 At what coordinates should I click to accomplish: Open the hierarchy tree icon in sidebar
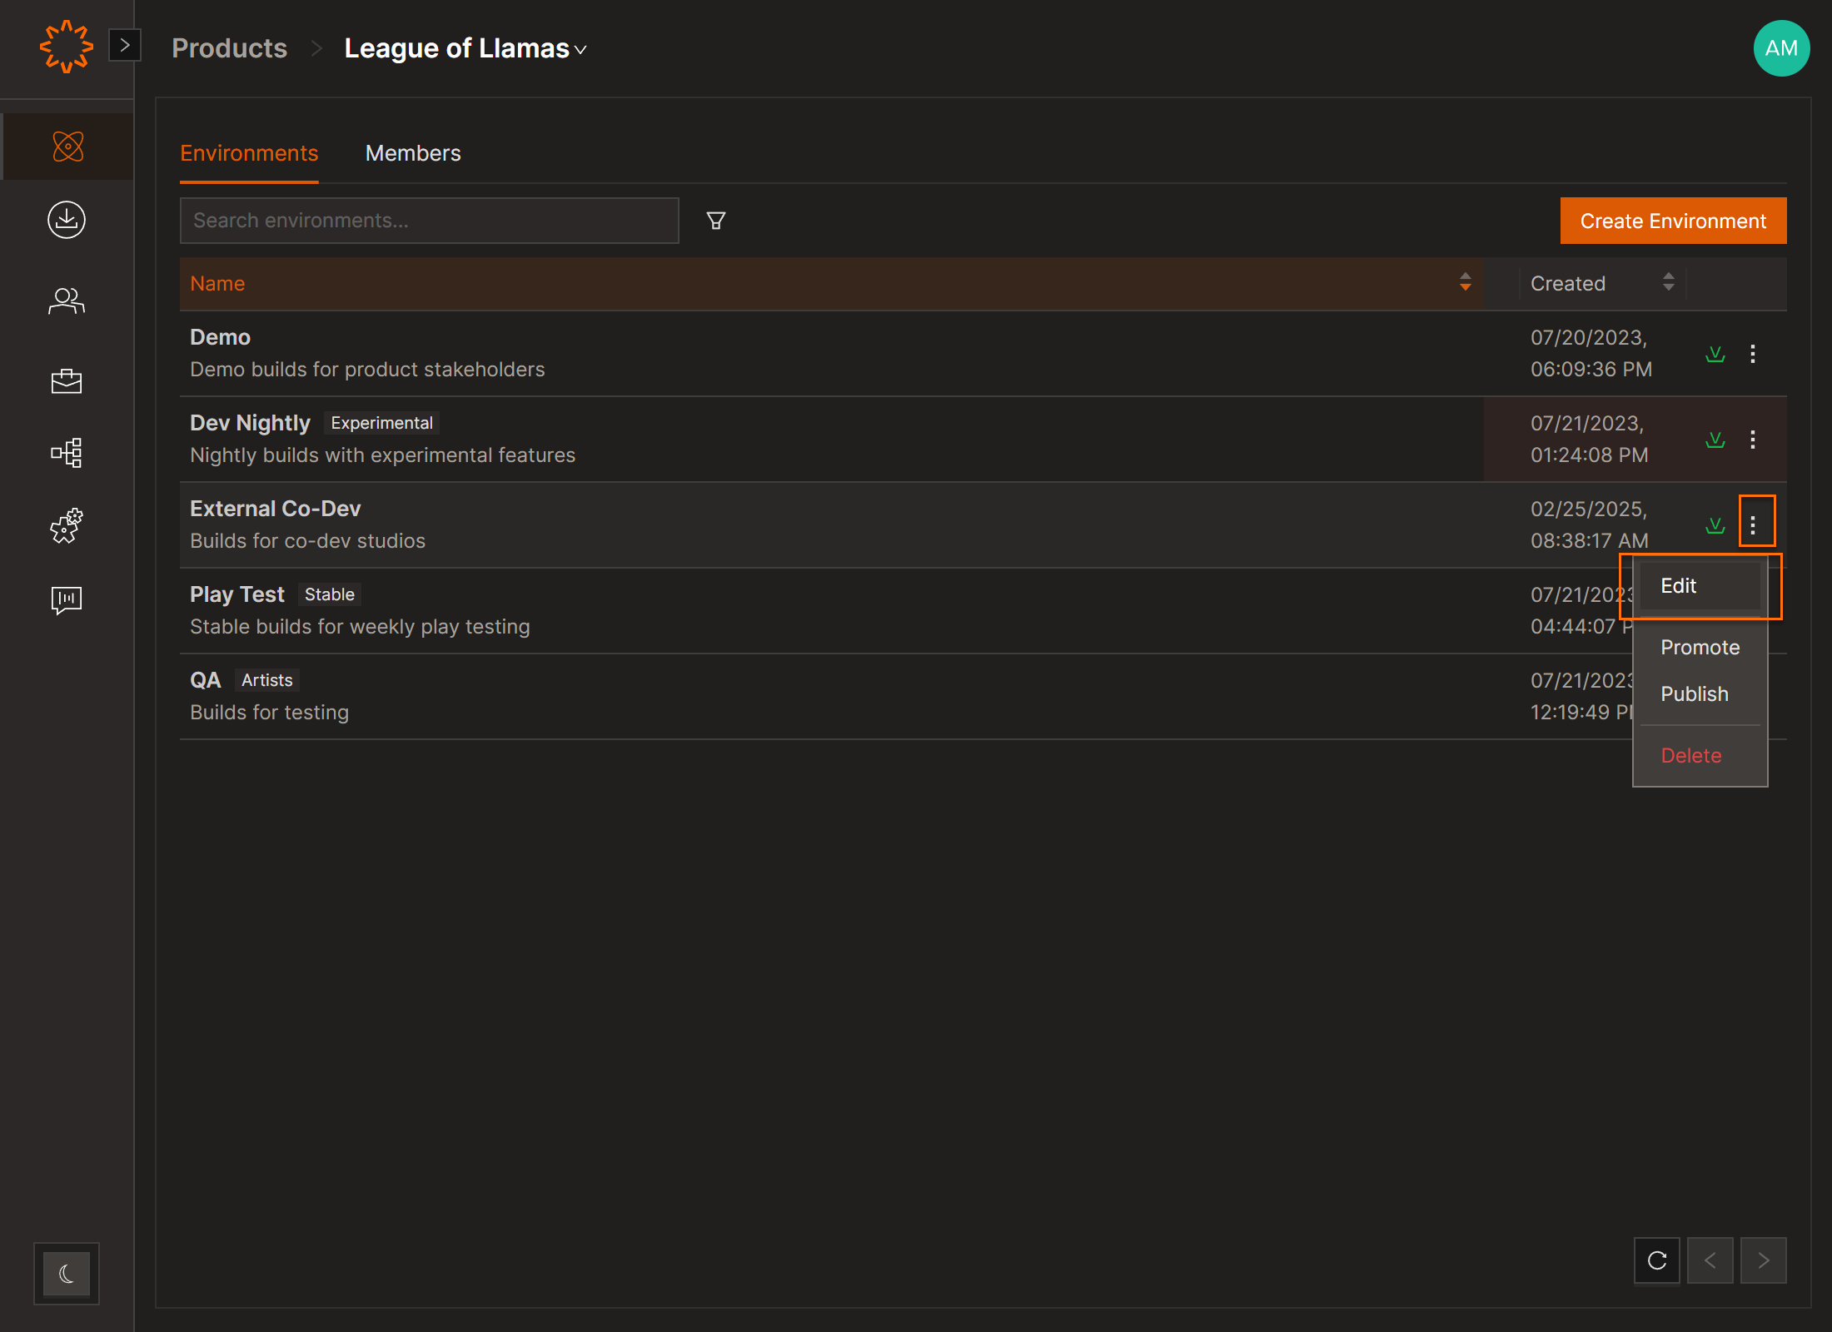(67, 453)
